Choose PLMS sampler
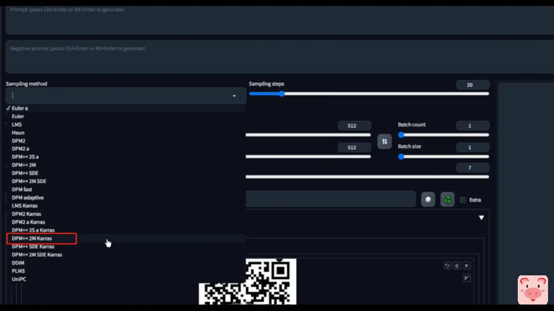The width and height of the screenshot is (554, 311). [x=126, y=271]
